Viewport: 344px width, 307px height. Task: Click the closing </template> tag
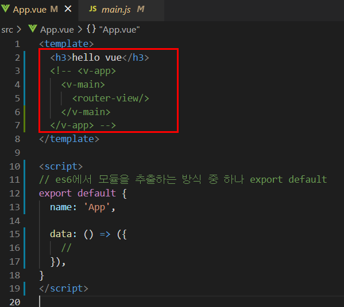69,139
